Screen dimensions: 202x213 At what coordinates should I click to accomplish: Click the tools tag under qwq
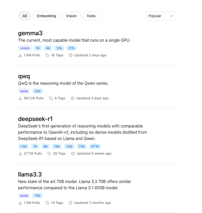tap(24, 91)
